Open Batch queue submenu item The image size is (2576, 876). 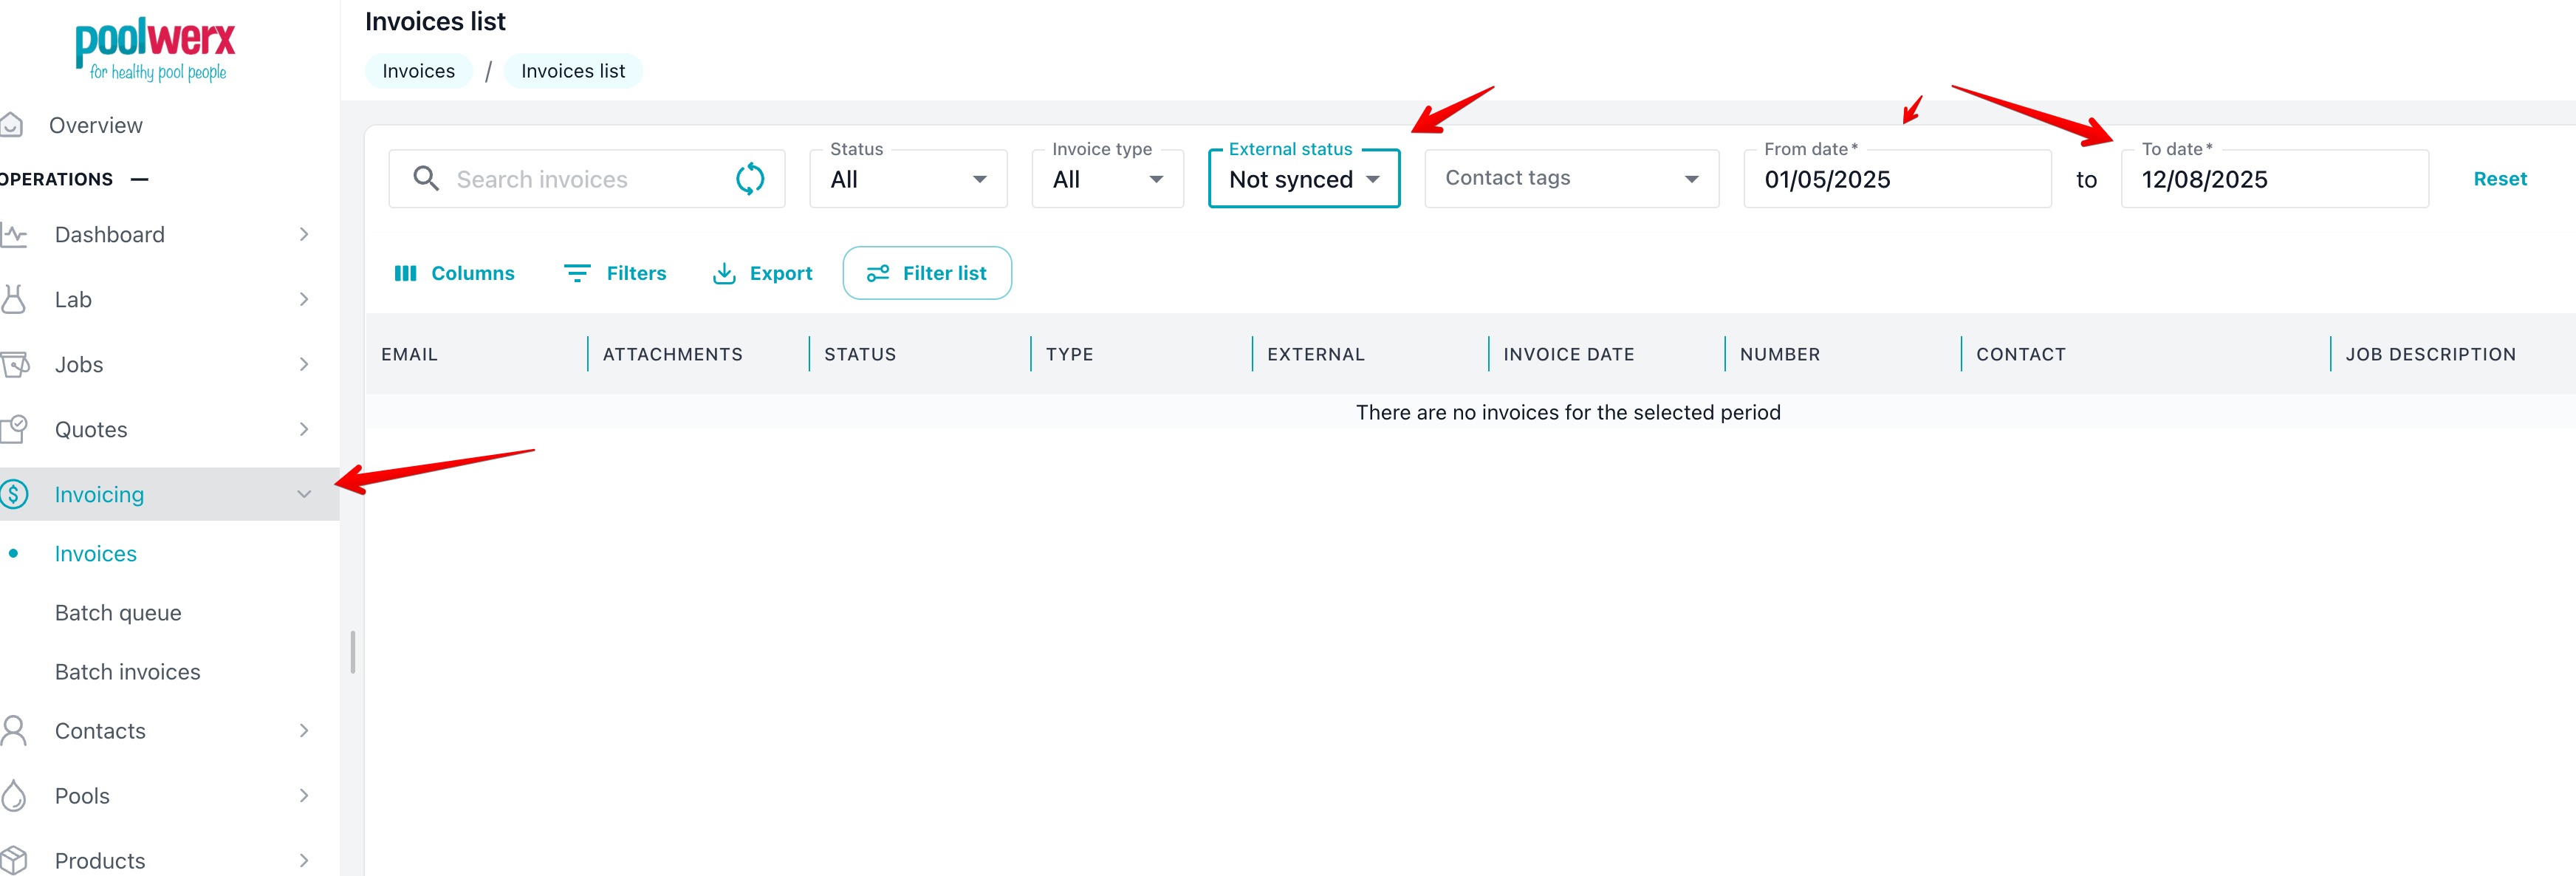(x=118, y=613)
